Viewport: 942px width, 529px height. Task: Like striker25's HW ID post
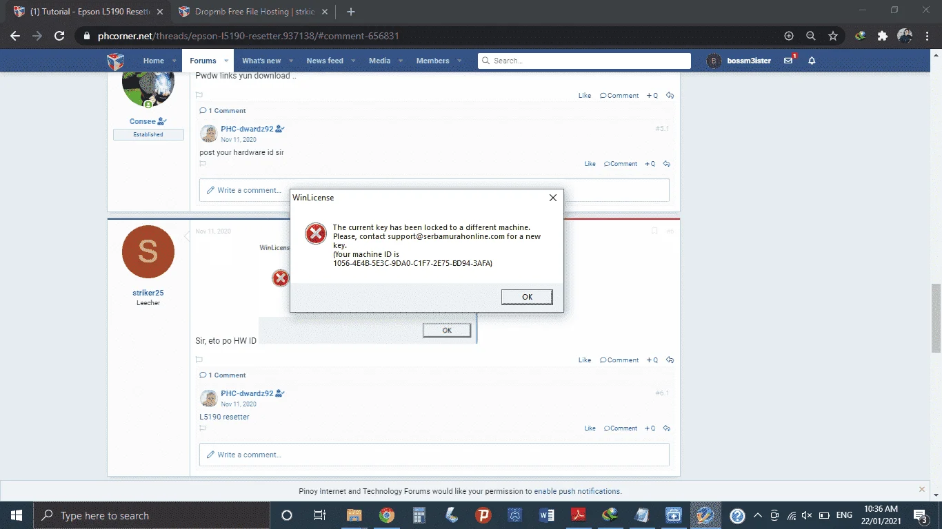(x=585, y=360)
